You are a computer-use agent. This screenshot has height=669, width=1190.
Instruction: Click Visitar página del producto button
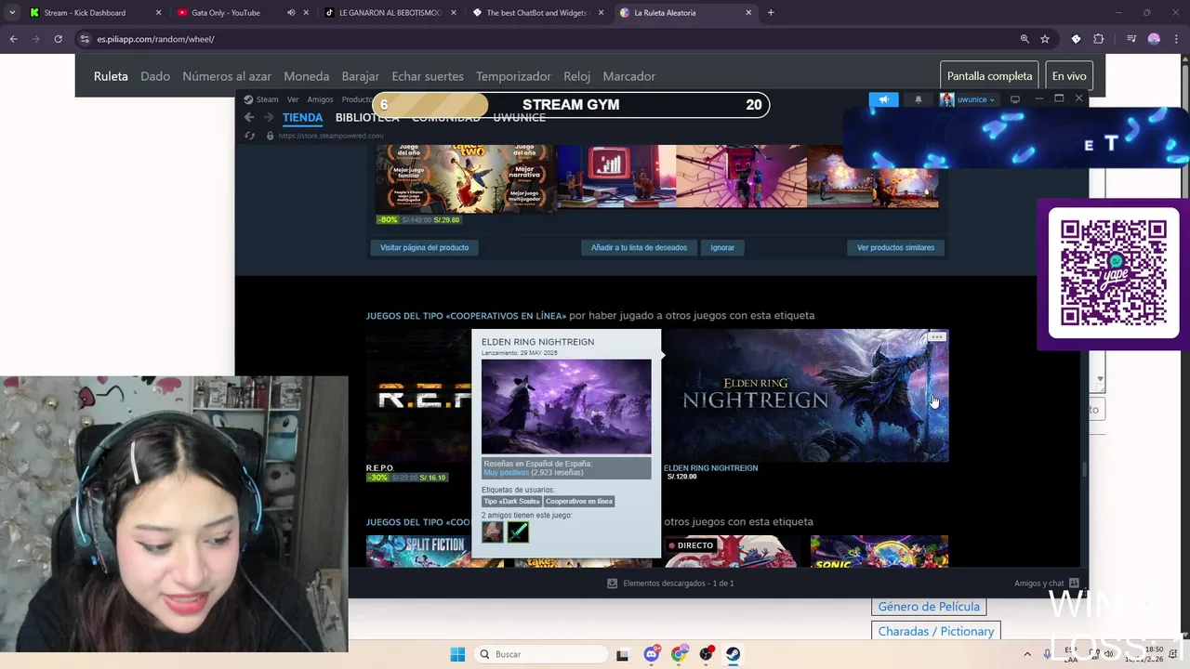pos(424,247)
